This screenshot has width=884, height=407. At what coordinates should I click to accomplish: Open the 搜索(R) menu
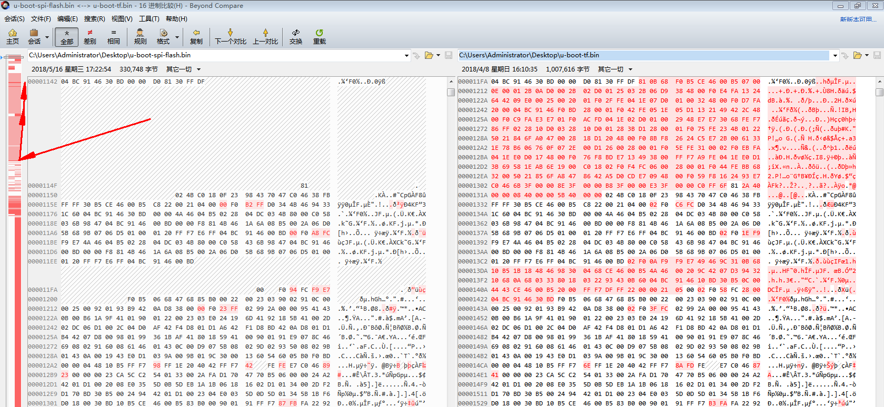pyautogui.click(x=94, y=19)
